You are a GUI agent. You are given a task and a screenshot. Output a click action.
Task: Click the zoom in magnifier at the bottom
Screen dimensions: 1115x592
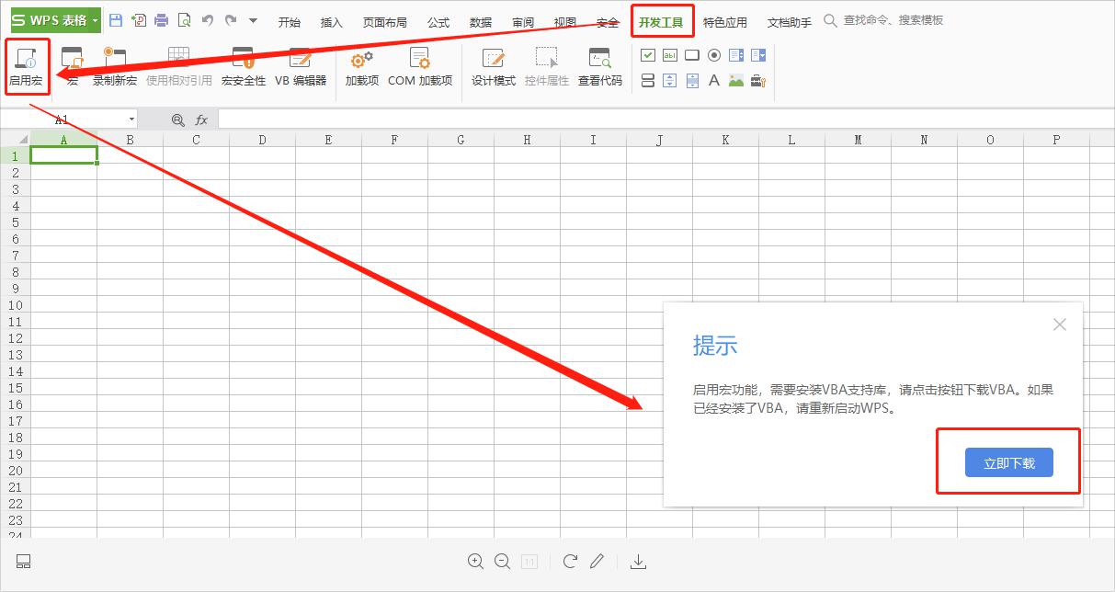point(475,562)
